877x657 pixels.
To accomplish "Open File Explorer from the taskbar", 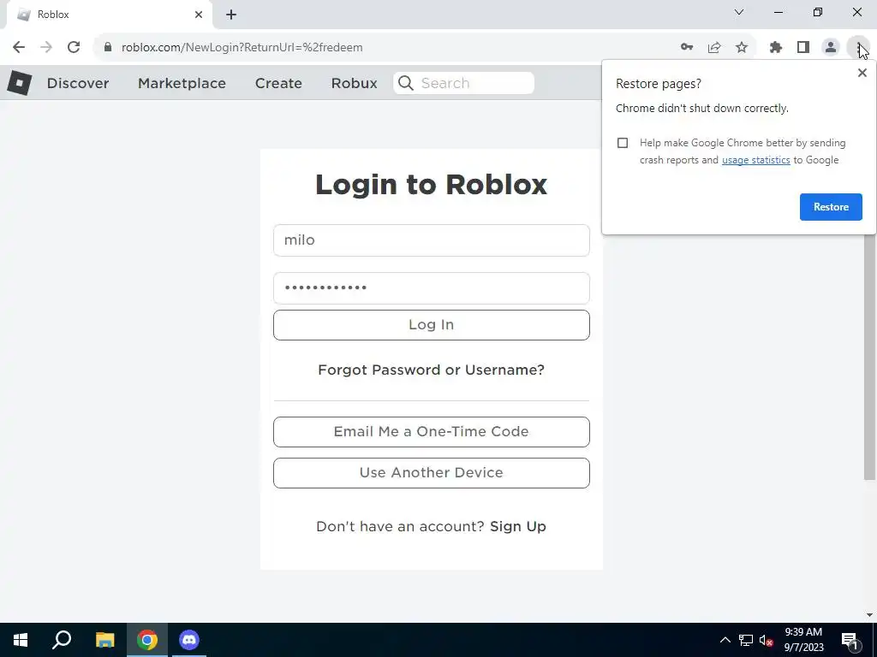I will coord(104,640).
